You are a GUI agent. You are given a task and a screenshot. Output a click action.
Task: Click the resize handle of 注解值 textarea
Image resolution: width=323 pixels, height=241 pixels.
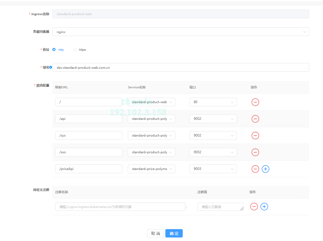[242, 209]
